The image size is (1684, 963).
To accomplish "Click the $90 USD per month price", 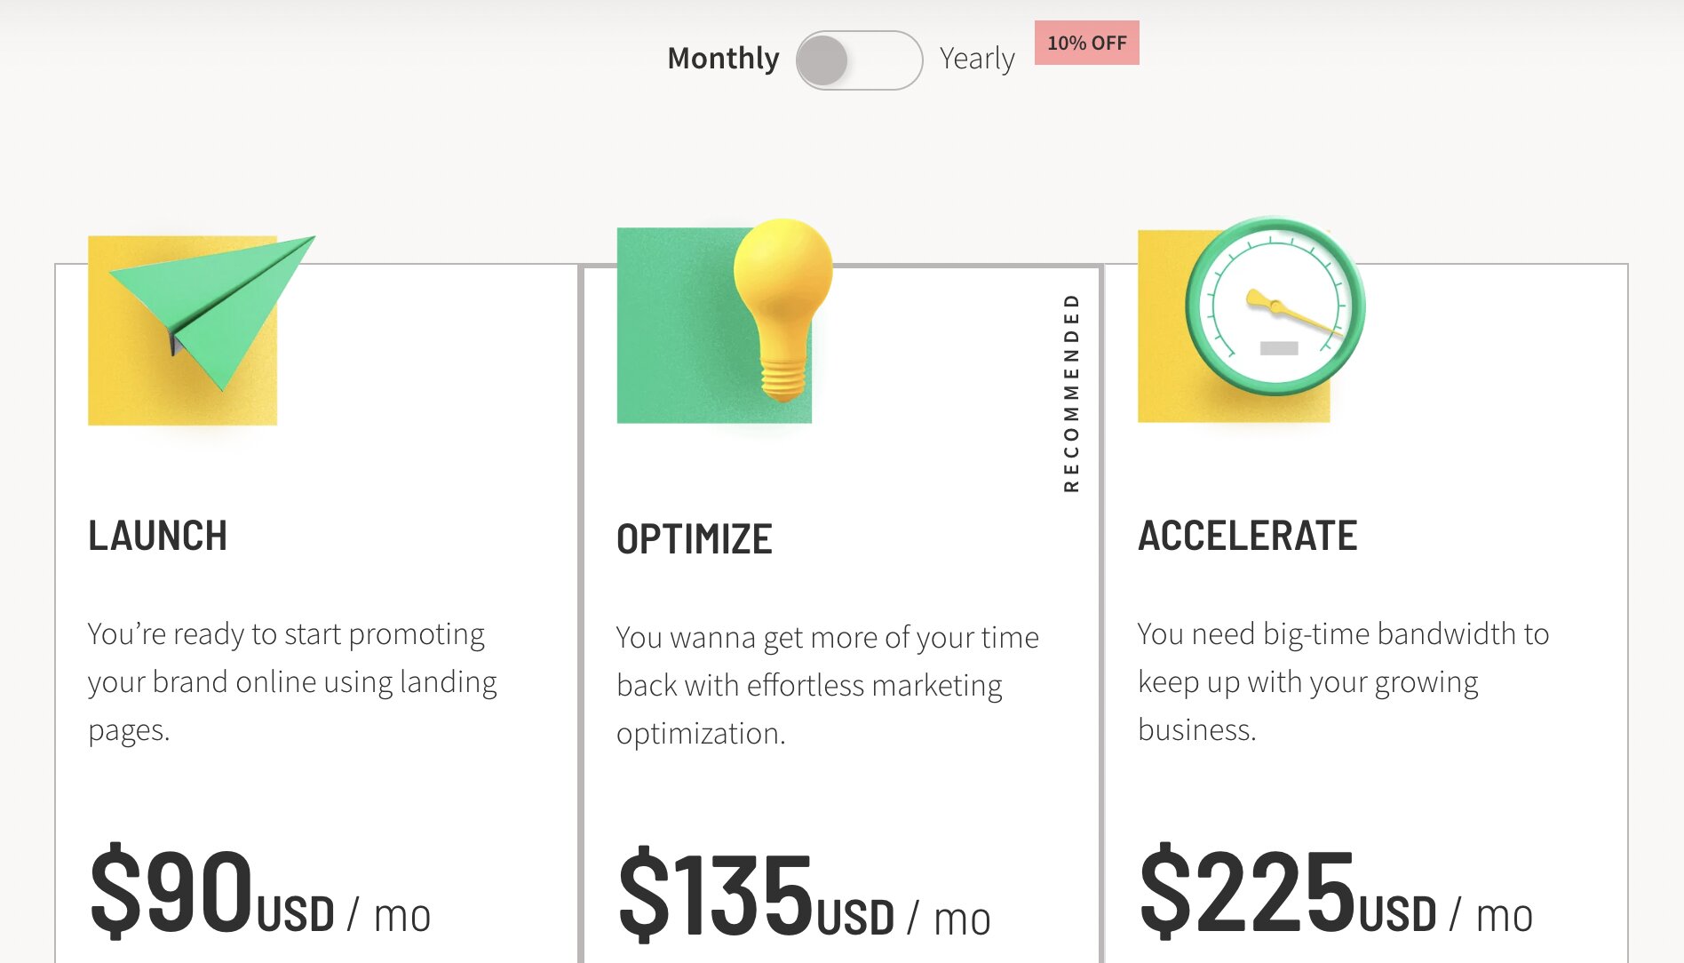I will 259,893.
